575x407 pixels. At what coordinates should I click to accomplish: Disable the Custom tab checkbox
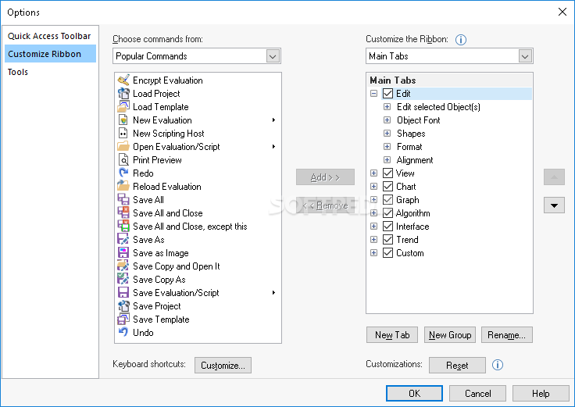387,253
